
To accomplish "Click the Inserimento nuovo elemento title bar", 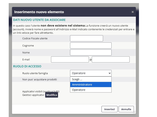I will pos(74,12).
